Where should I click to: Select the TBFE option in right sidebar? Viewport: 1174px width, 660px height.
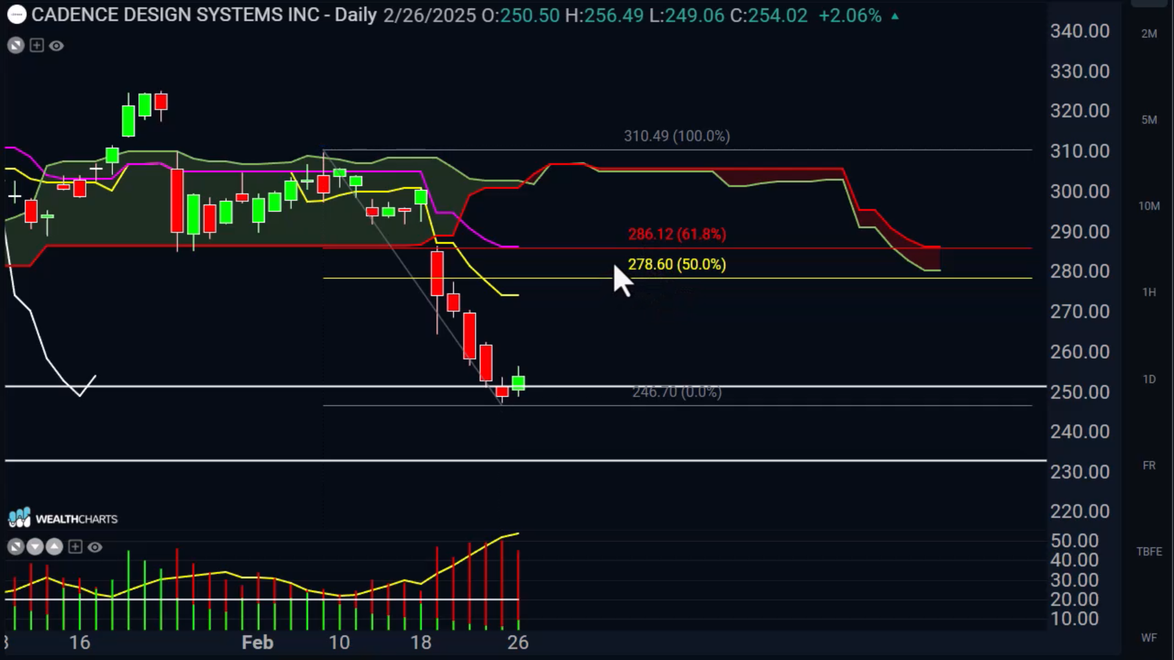[x=1149, y=551]
